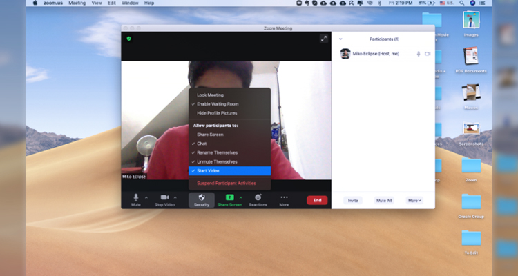518x276 pixels.
Task: Click the Invite button
Action: pos(353,200)
